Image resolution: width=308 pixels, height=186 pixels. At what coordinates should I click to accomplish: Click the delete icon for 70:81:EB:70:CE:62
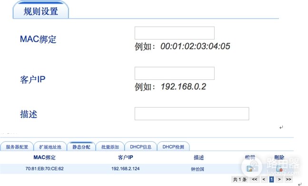tap(279, 169)
